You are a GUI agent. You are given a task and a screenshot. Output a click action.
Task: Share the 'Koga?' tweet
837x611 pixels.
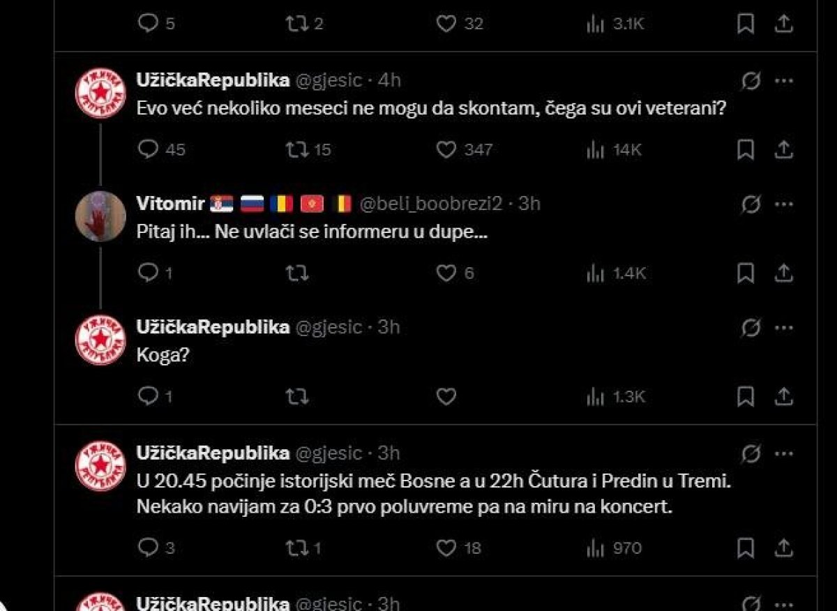coord(783,397)
